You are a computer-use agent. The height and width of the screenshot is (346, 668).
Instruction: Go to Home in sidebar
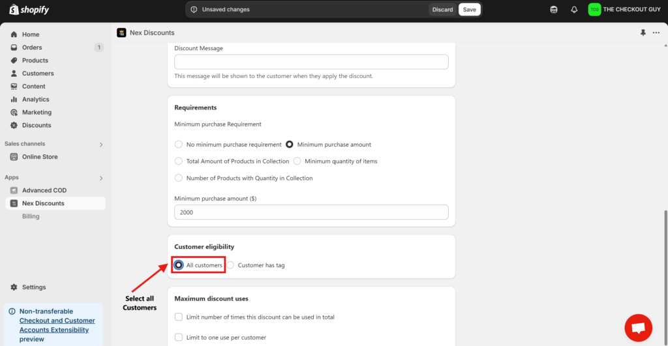click(x=31, y=35)
